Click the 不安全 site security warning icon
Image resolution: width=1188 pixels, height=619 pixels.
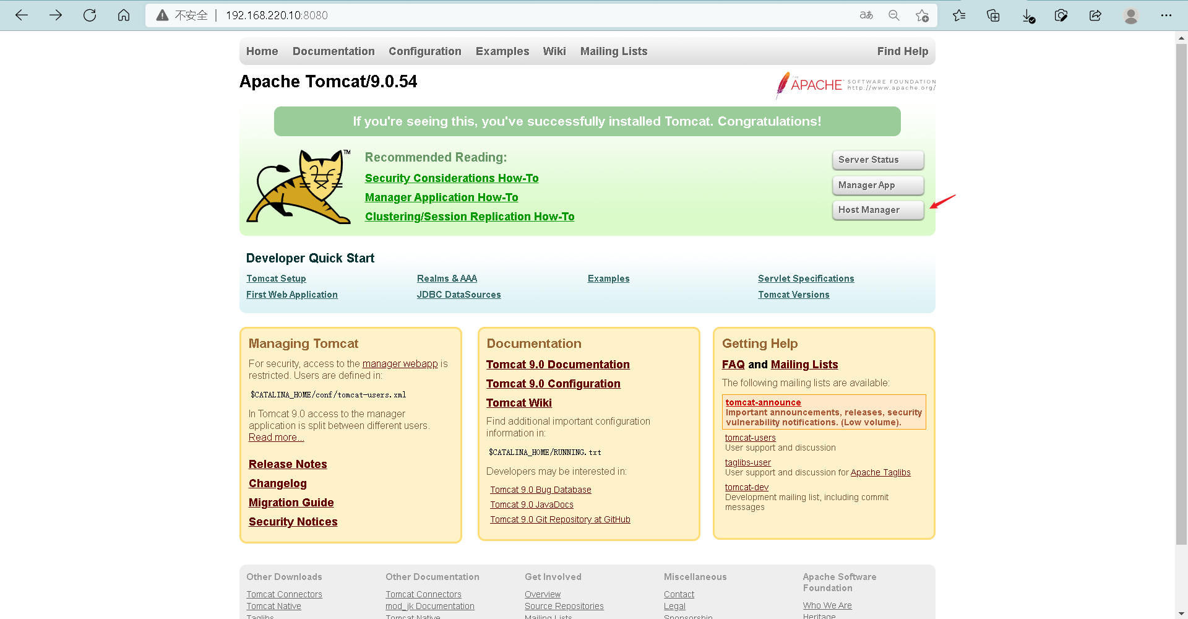click(x=163, y=15)
